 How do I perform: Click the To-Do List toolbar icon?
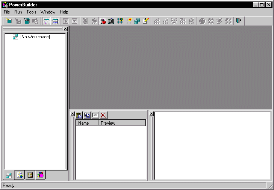pos(85,21)
